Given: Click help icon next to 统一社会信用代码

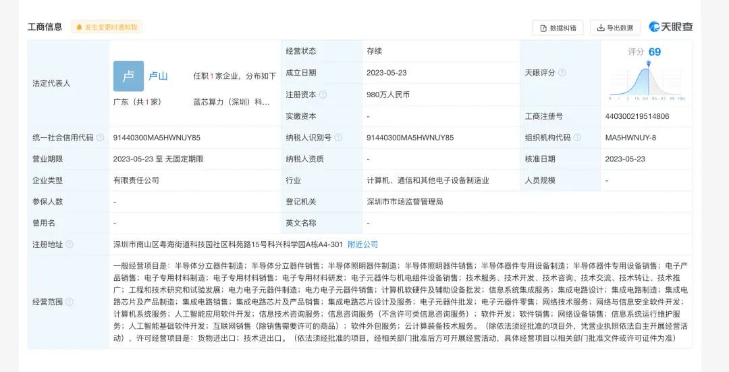Looking at the screenshot, I should tap(100, 138).
